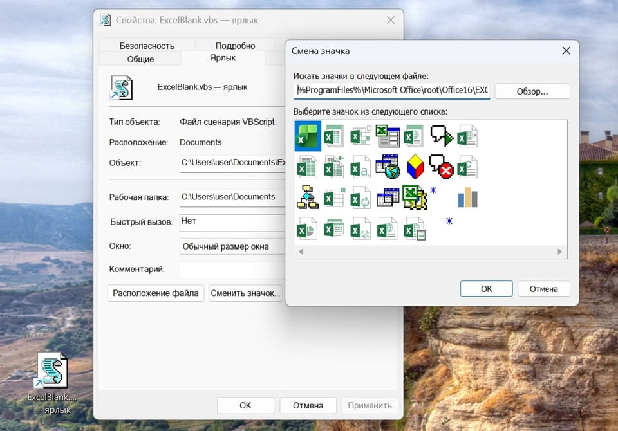Click the Обзор... browse button

[x=532, y=91]
